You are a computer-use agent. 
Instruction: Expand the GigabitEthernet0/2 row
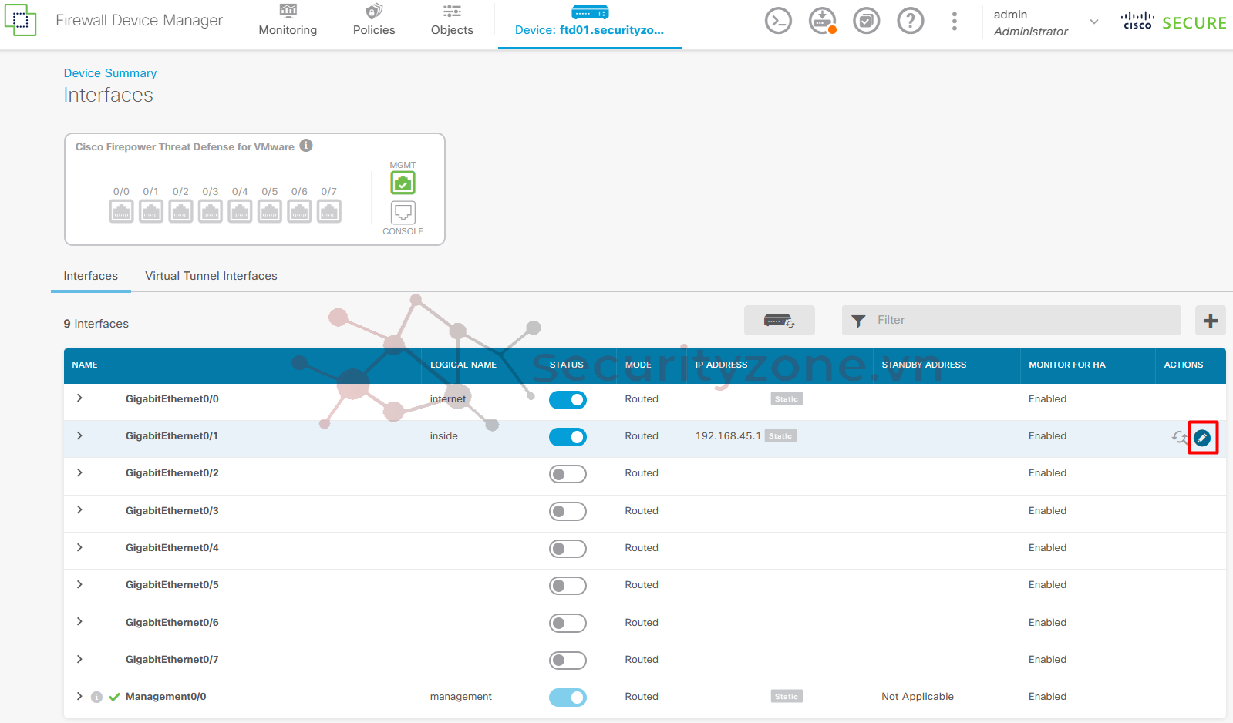tap(79, 472)
